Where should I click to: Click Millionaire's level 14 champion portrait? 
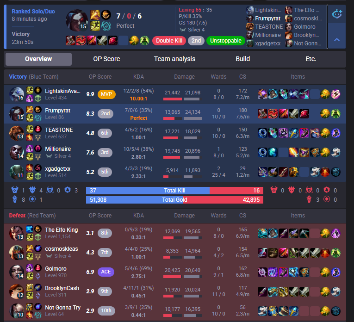(x=17, y=153)
